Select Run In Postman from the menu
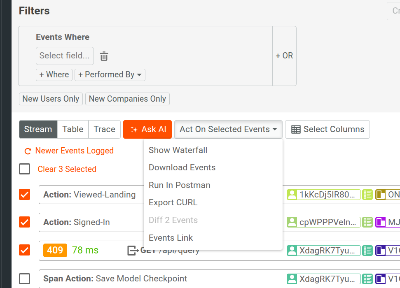 (179, 185)
